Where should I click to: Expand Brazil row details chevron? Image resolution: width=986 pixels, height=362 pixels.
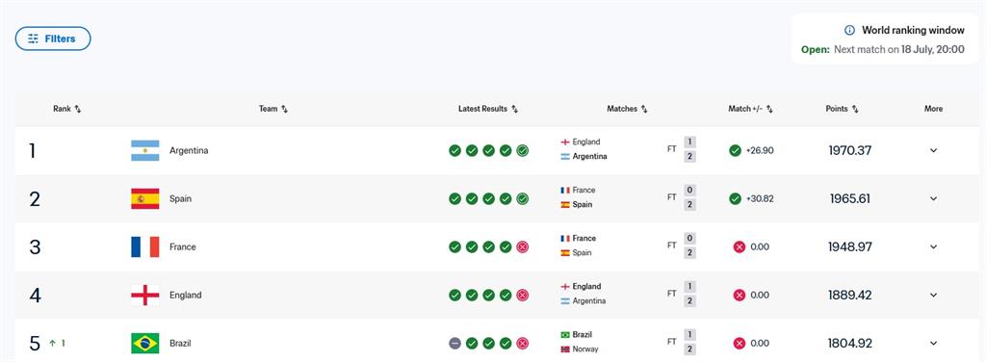pyautogui.click(x=933, y=343)
